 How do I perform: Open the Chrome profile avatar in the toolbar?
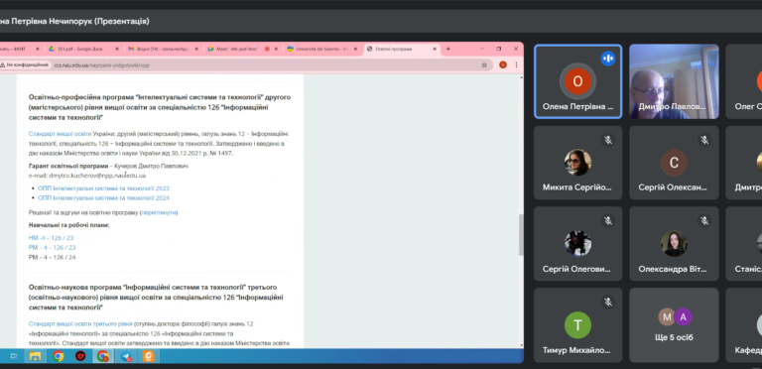tap(503, 64)
